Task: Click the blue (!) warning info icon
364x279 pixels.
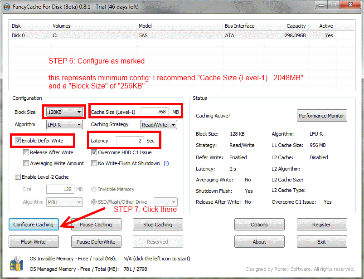Action: tap(166, 163)
